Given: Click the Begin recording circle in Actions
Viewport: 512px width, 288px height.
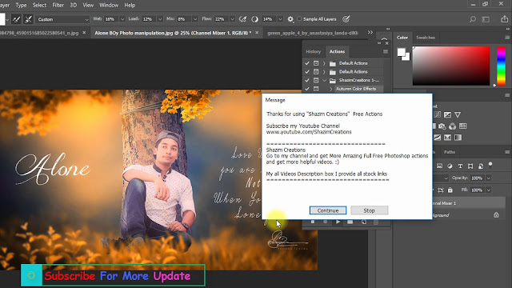Looking at the screenshot, I should [x=326, y=222].
